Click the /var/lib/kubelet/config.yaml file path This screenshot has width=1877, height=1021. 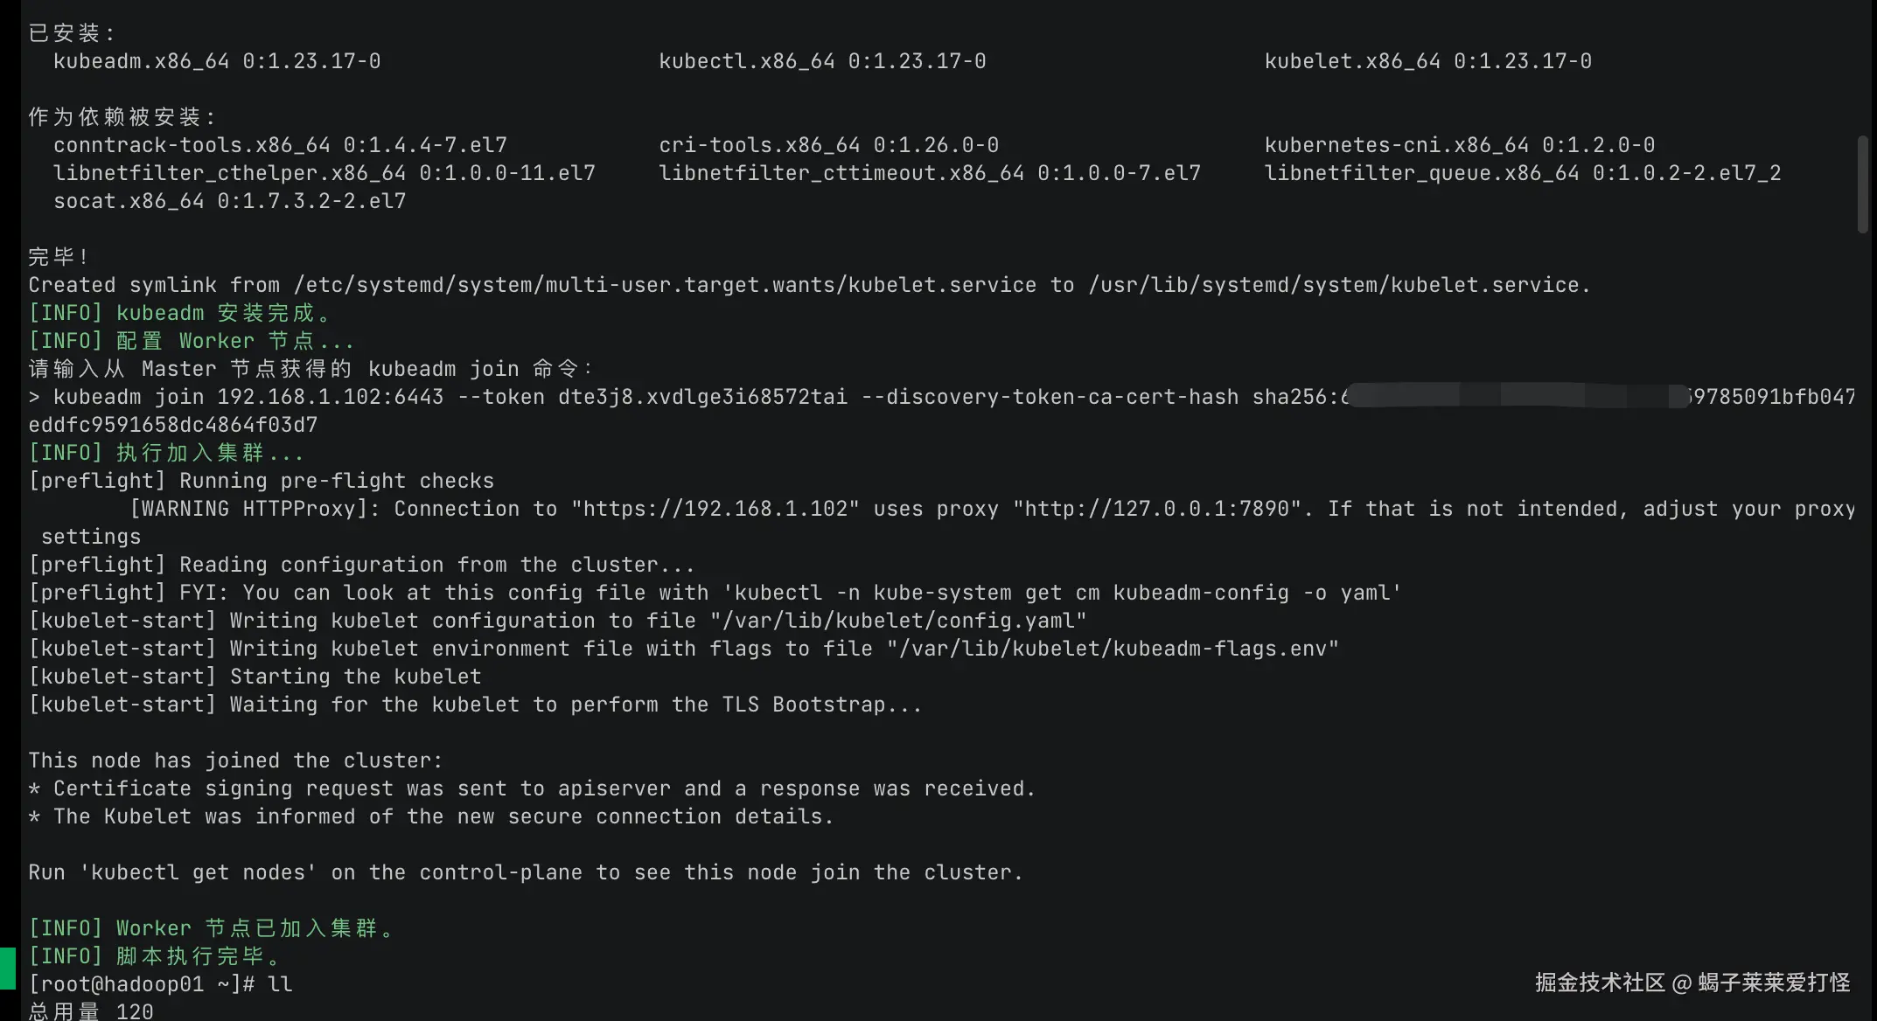(898, 621)
